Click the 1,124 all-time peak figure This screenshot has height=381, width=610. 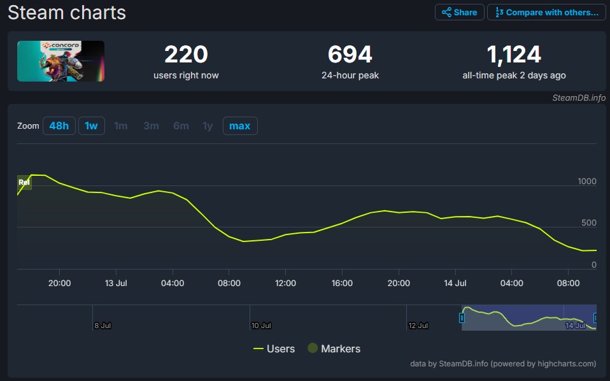(x=514, y=55)
